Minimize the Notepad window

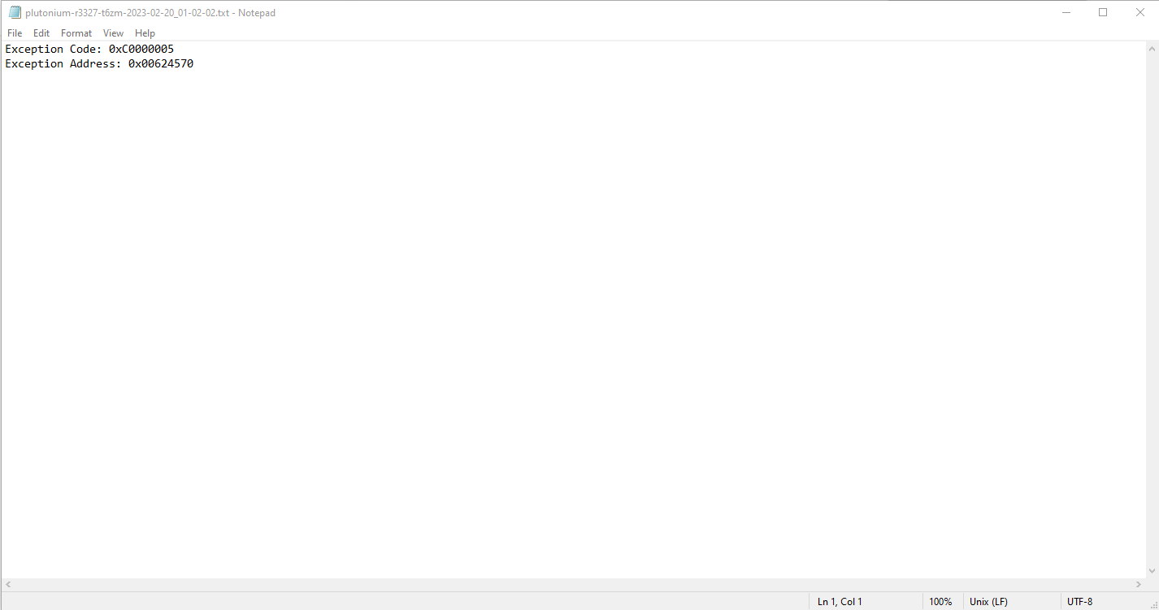[1066, 12]
